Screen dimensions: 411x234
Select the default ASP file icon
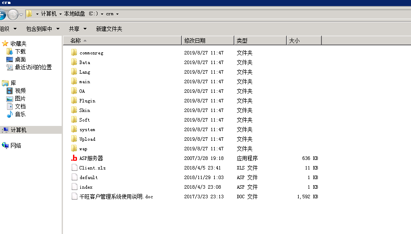(74, 177)
